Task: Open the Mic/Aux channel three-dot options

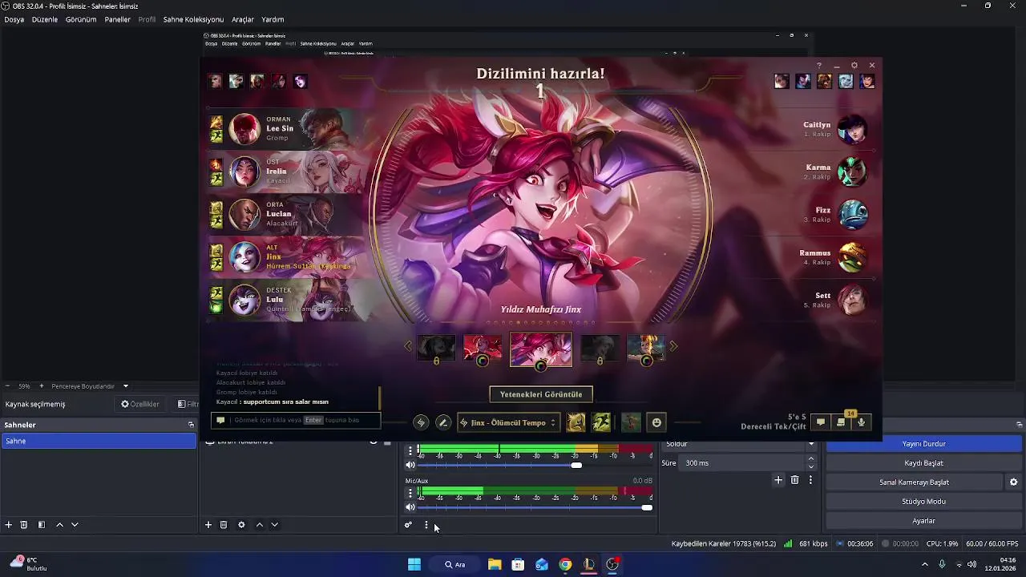Action: point(410,492)
